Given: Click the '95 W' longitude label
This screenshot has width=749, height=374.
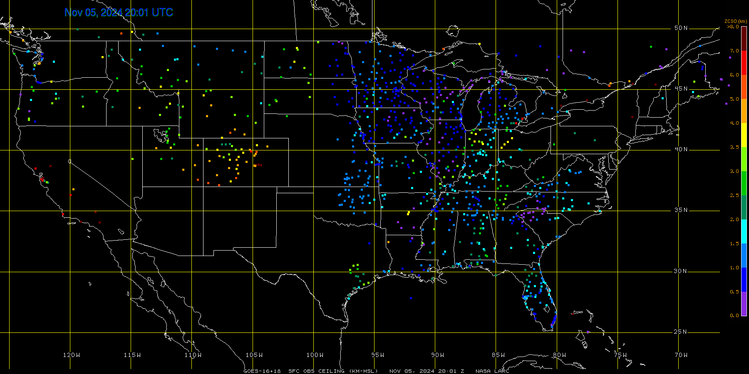Looking at the screenshot, I should (378, 355).
